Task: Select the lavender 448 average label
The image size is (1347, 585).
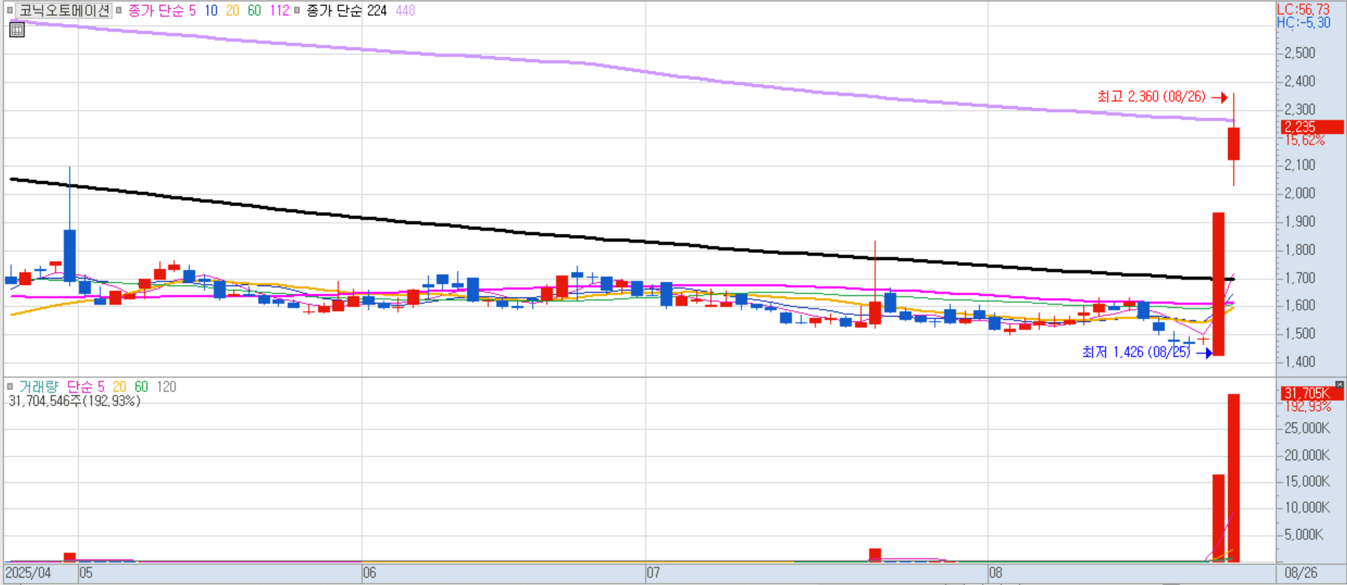Action: (406, 11)
